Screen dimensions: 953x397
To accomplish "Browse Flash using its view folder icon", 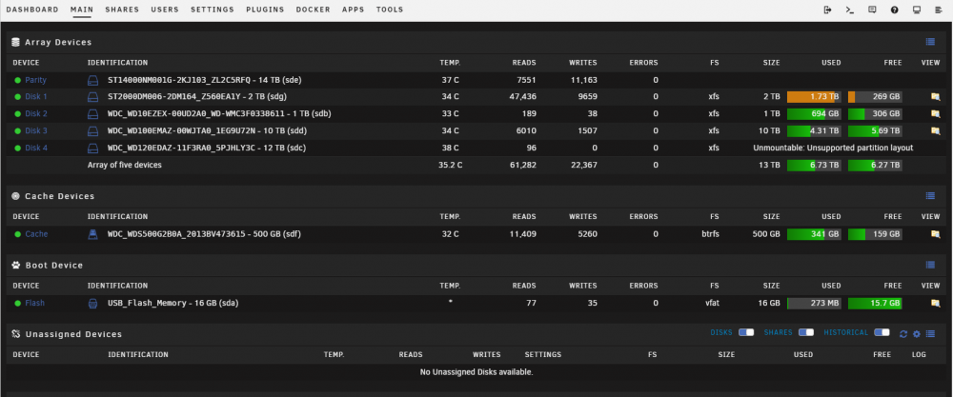I will (936, 303).
